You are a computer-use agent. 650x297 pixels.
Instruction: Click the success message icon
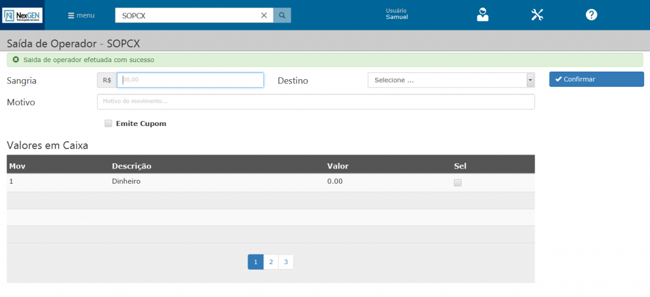point(15,60)
